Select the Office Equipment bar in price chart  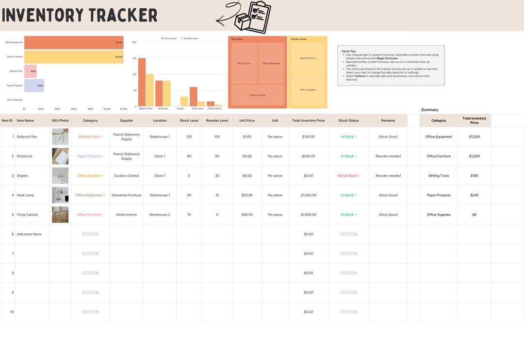(x=74, y=42)
